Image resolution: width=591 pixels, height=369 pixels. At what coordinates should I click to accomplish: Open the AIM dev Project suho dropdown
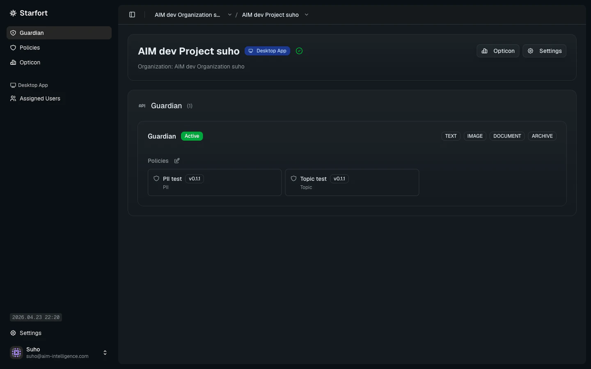click(x=307, y=14)
